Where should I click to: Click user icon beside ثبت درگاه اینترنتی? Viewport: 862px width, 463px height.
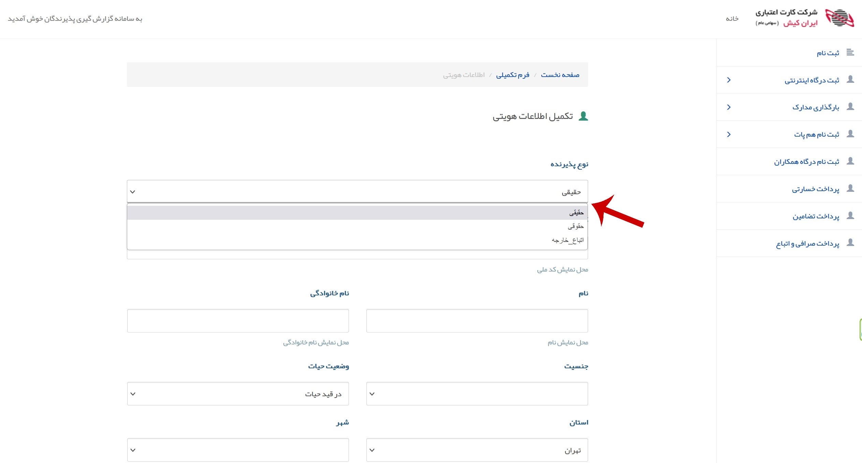point(850,79)
